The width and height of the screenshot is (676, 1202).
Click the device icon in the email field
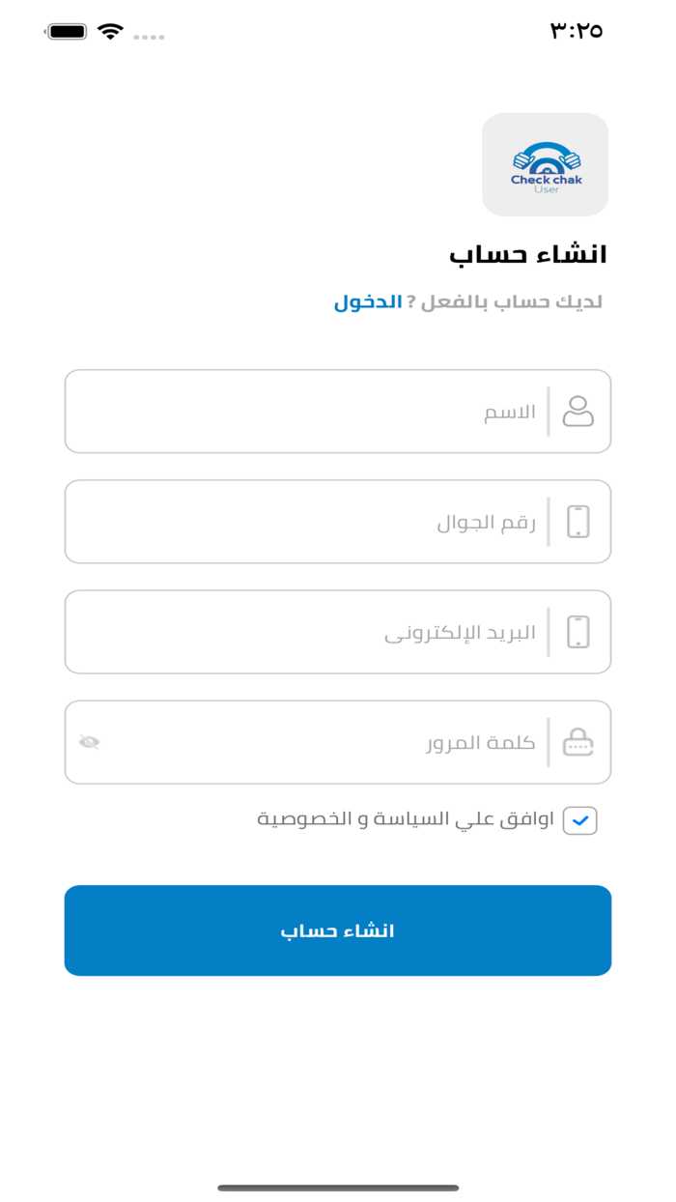tap(579, 631)
